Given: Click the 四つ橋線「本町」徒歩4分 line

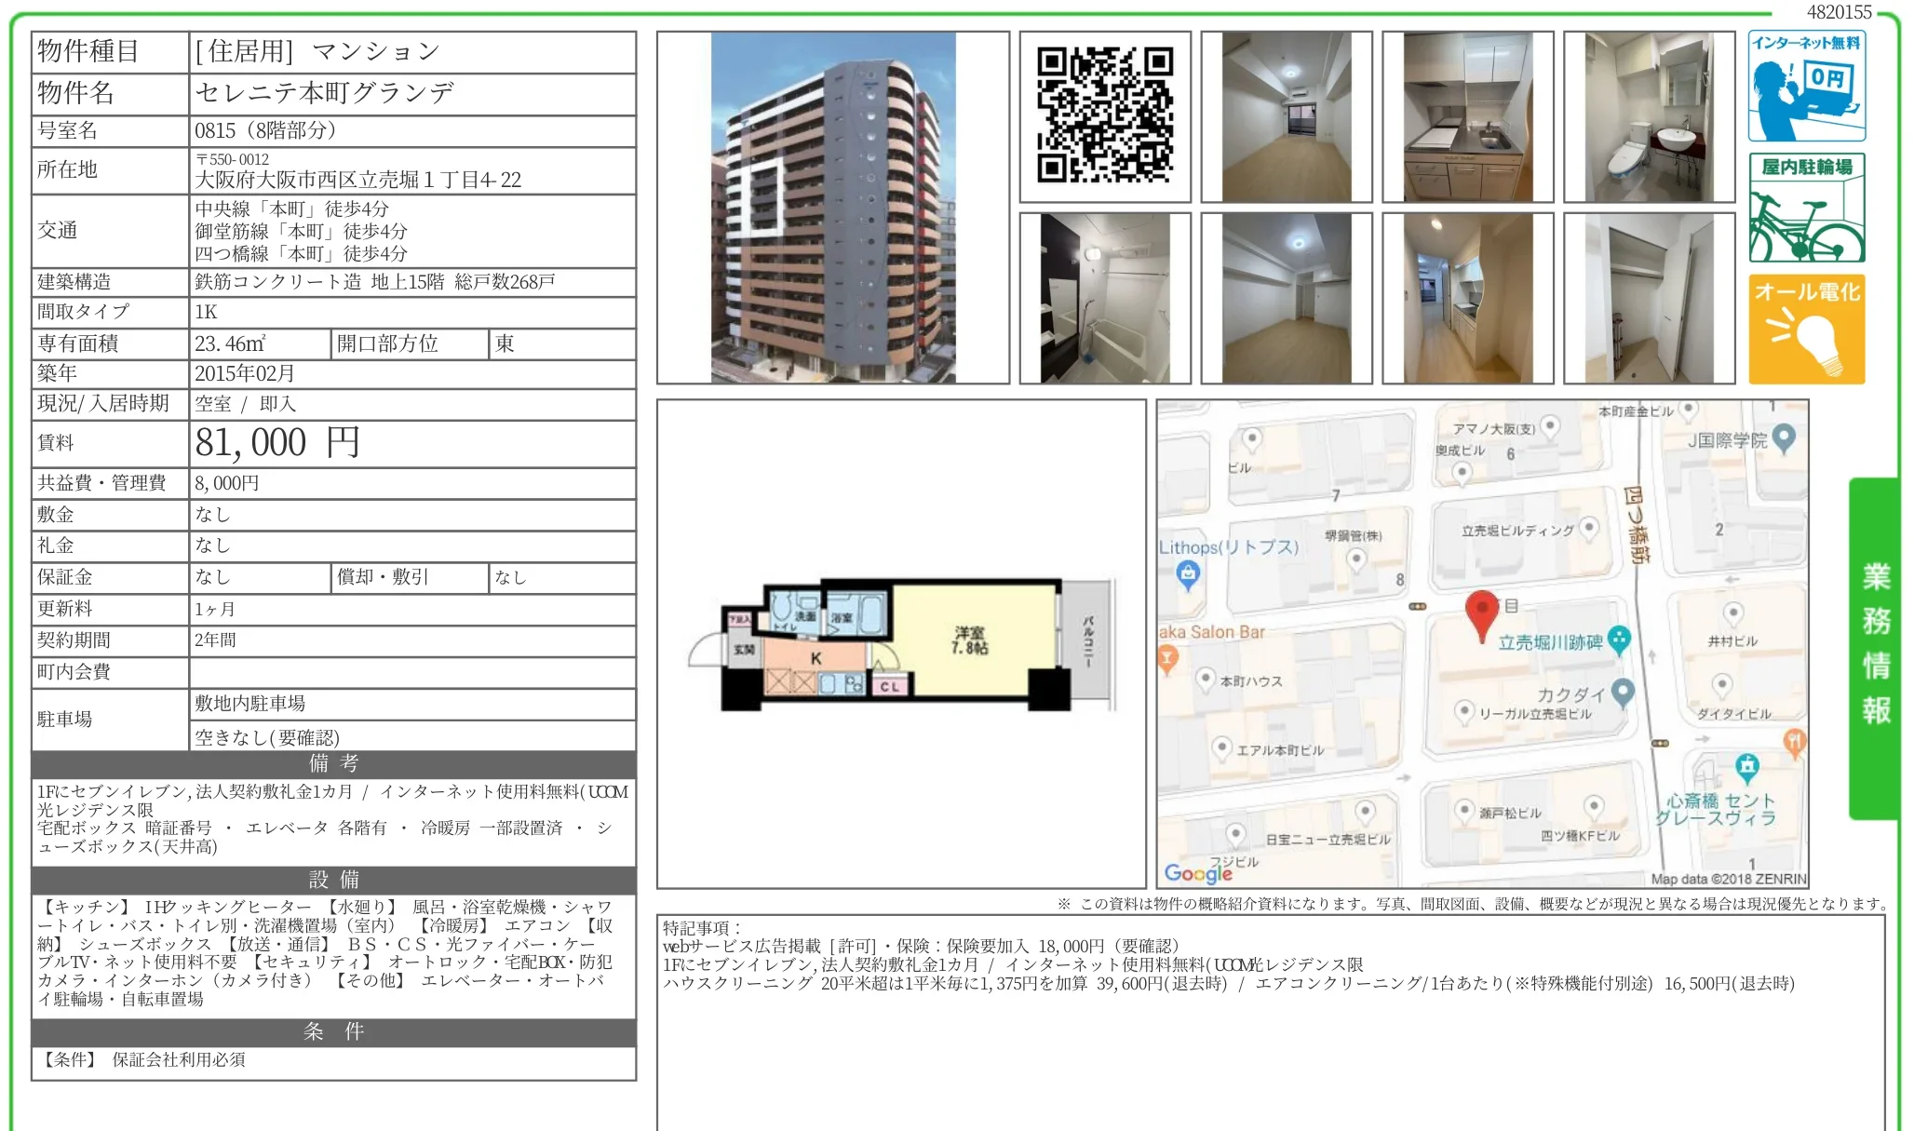Looking at the screenshot, I should tap(301, 253).
